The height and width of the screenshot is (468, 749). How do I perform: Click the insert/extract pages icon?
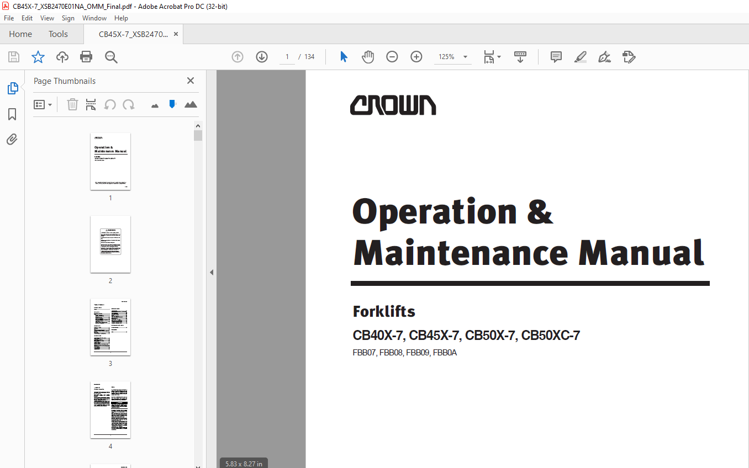tap(91, 104)
